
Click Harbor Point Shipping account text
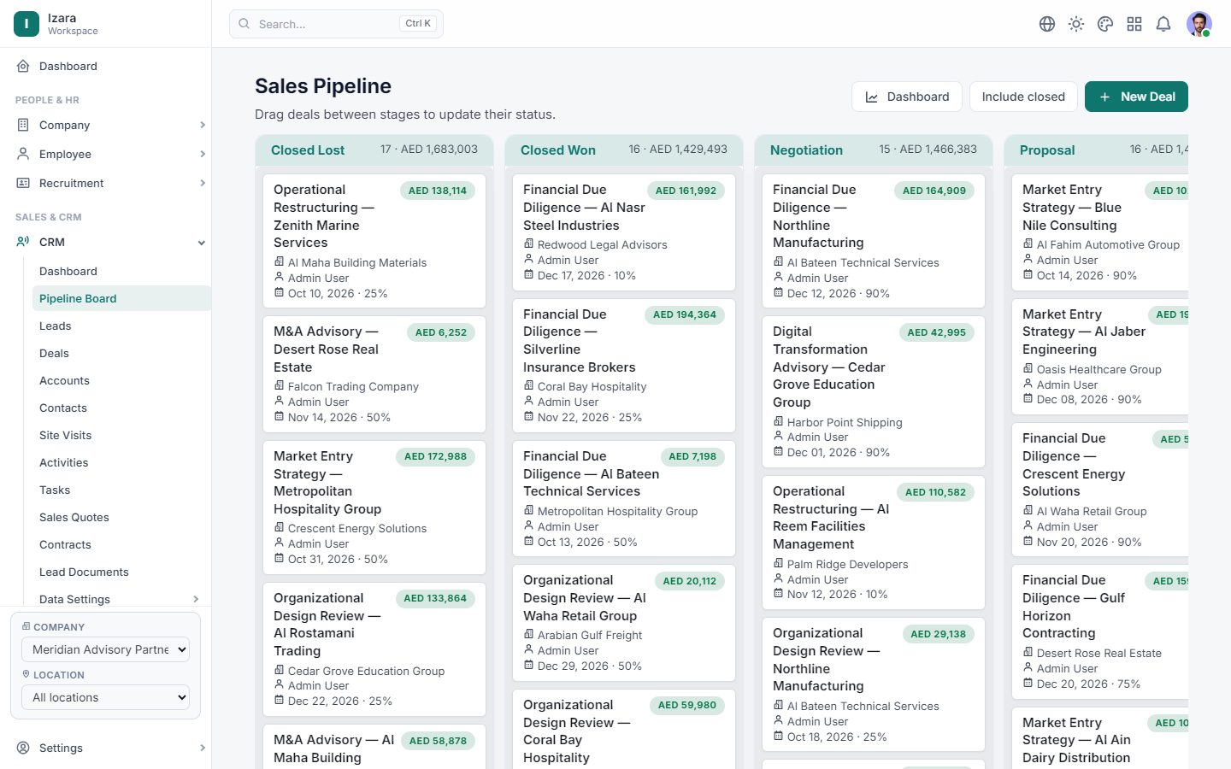click(845, 422)
